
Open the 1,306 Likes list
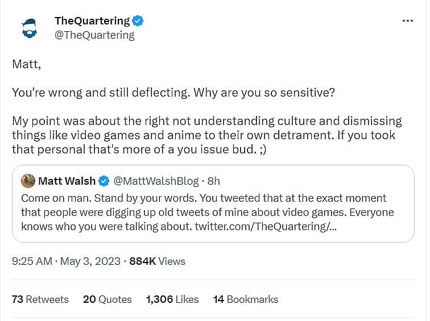[x=172, y=299]
